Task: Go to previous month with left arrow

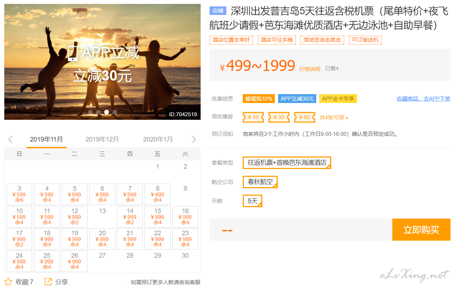Action: (10, 139)
